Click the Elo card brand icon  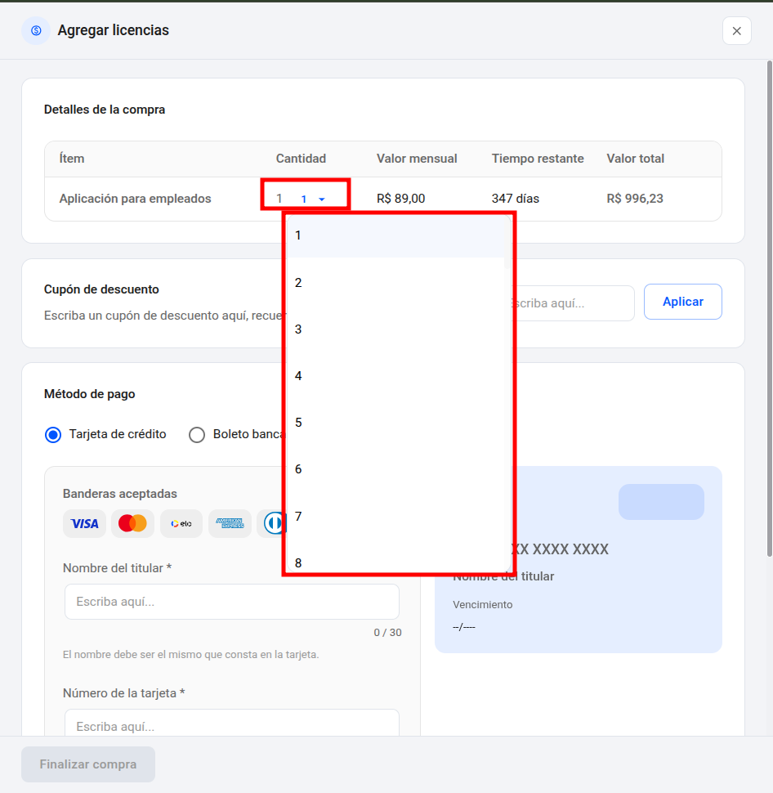tap(181, 523)
